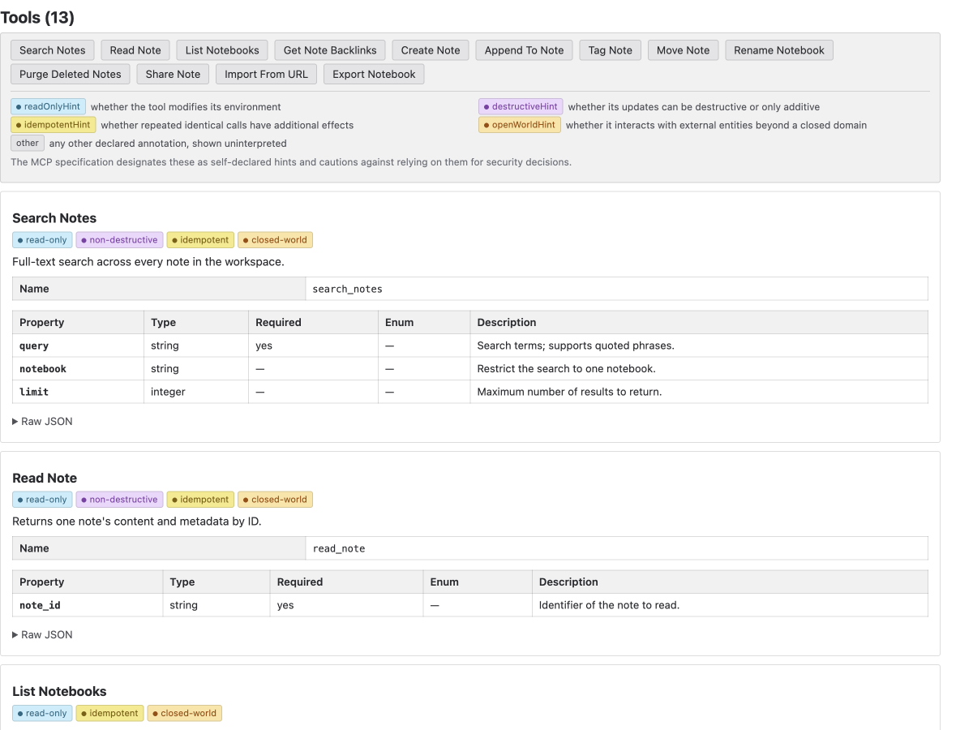Select the Share Note button

coord(173,74)
